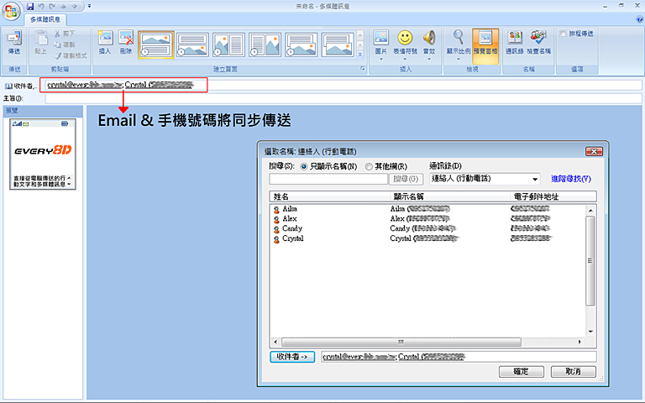This screenshot has height=403, width=645.
Task: Open the 表情符號 smiley emoticon tool
Action: coord(405,42)
